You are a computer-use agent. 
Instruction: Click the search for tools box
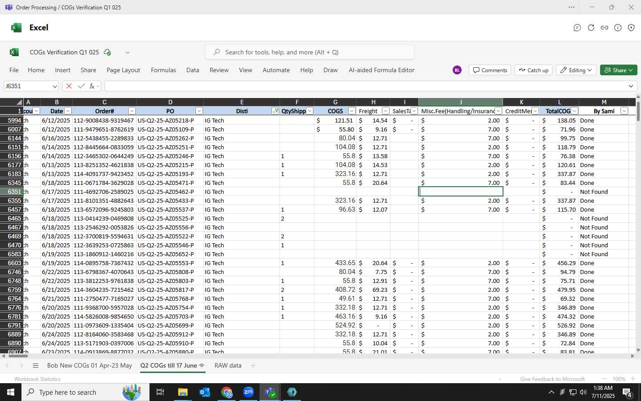pyautogui.click(x=310, y=52)
